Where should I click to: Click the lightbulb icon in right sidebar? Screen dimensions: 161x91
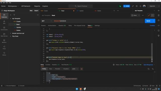tap(159, 36)
